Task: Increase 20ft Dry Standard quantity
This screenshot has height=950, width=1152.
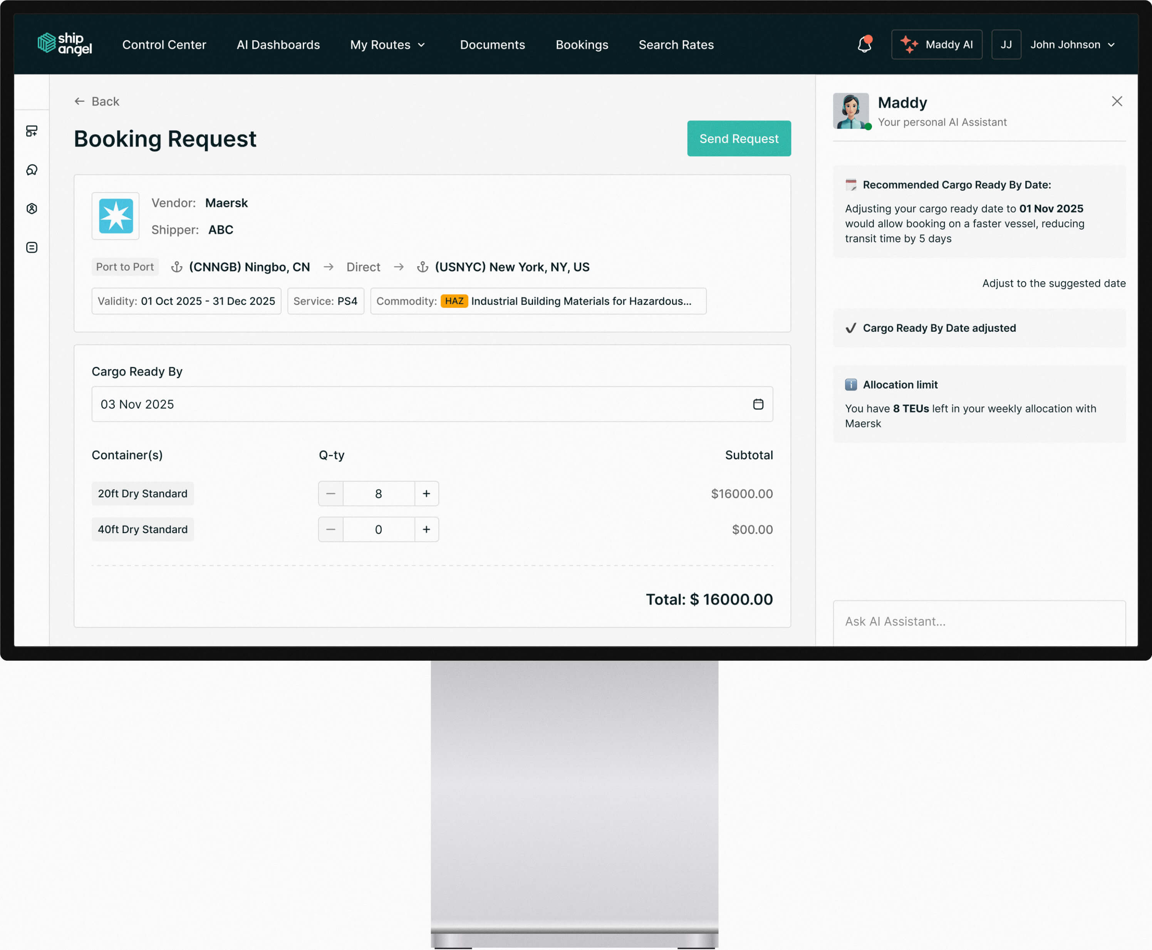Action: pyautogui.click(x=426, y=493)
